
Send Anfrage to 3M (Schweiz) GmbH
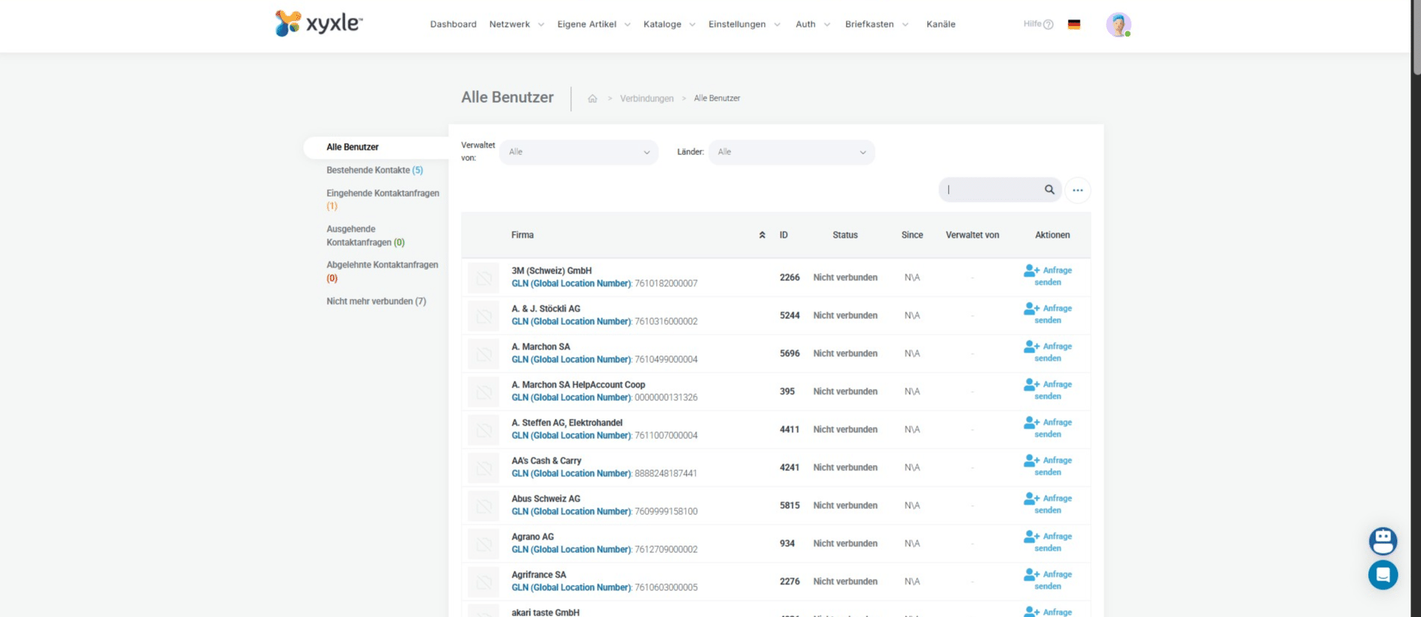(x=1048, y=276)
